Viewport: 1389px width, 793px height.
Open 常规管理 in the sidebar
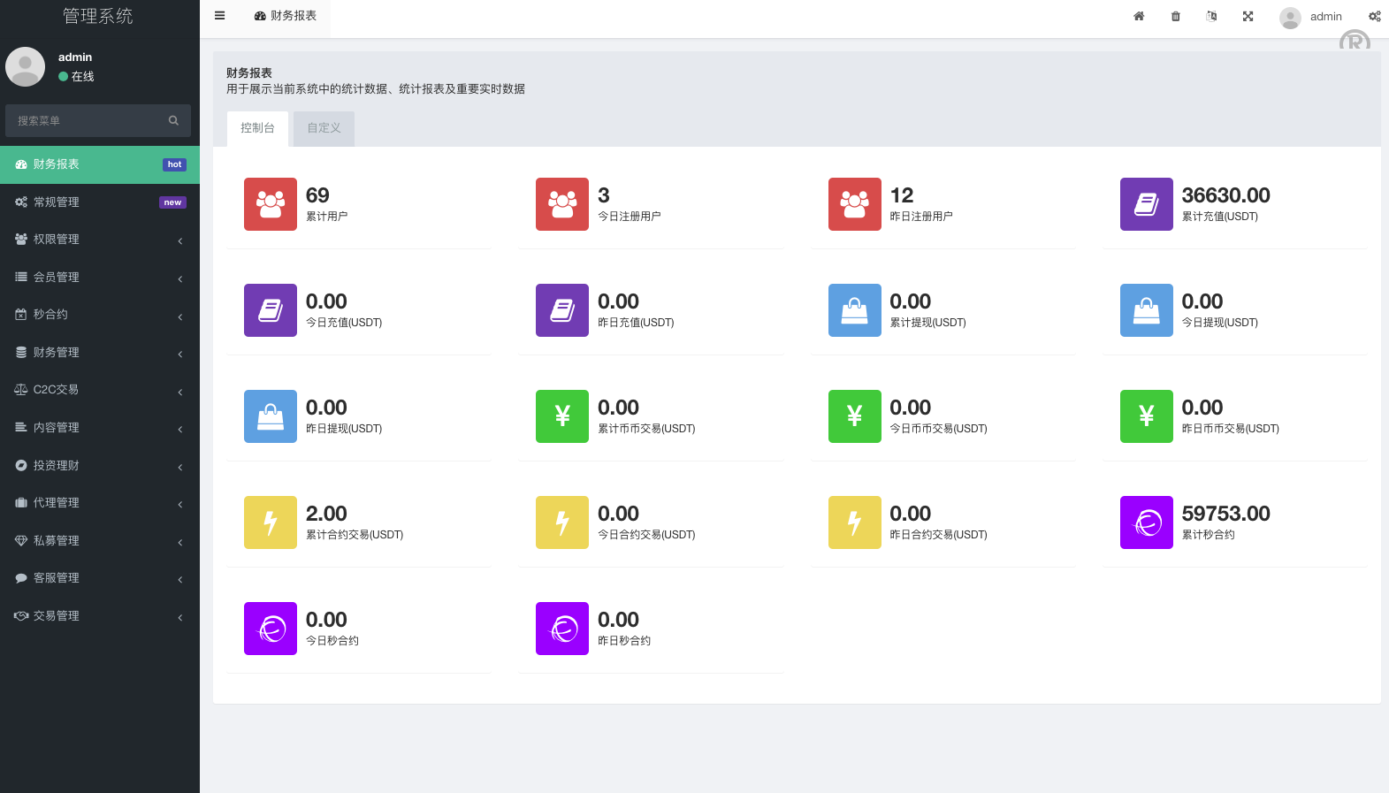99,202
